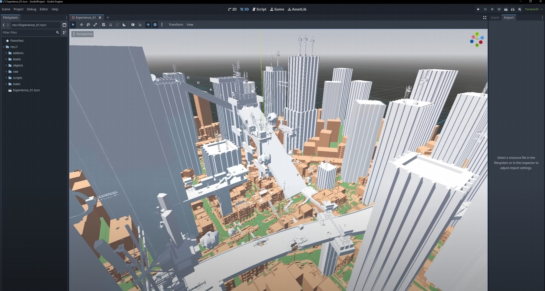Align view to Z axis on gizmo
This screenshot has height=291, width=545.
pos(482,38)
